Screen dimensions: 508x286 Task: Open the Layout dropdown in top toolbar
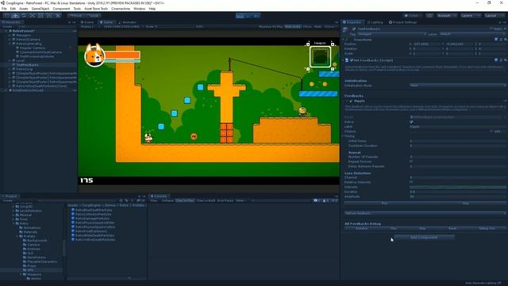tap(495, 16)
